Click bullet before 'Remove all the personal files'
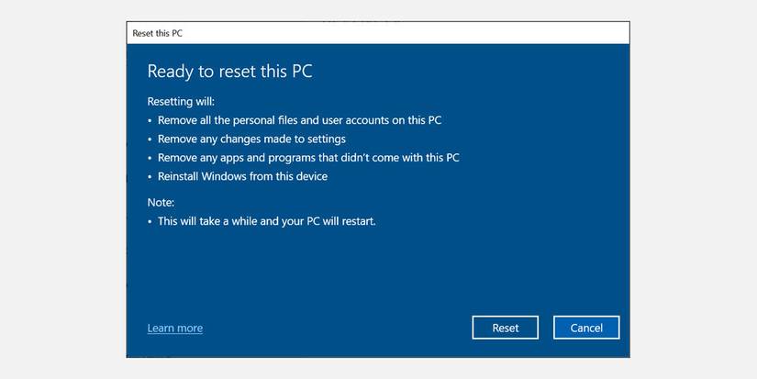The height and width of the screenshot is (379, 757). pos(150,120)
